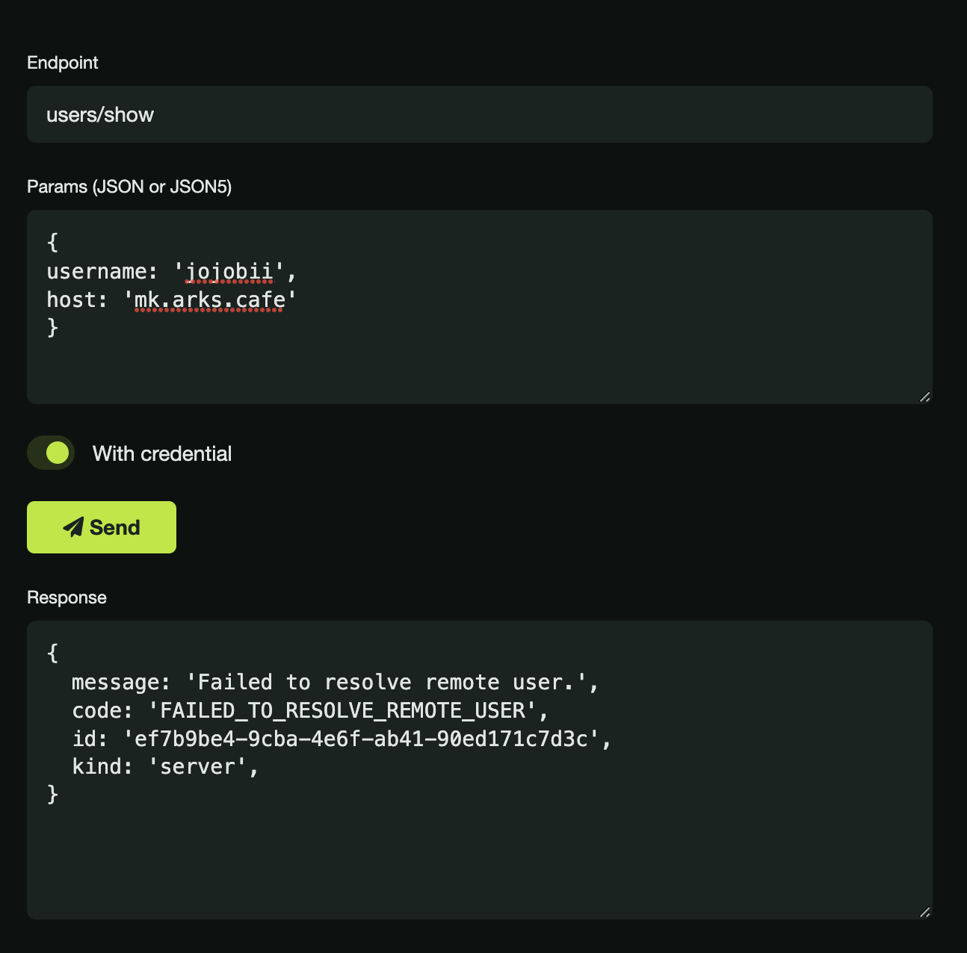The image size is (967, 953).
Task: Click the Endpoint label above the input
Action: coord(63,63)
